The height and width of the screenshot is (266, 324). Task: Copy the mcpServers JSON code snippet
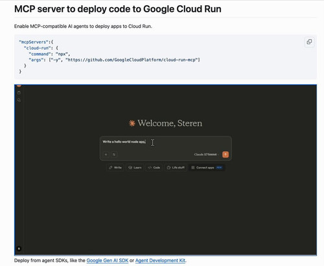[309, 42]
